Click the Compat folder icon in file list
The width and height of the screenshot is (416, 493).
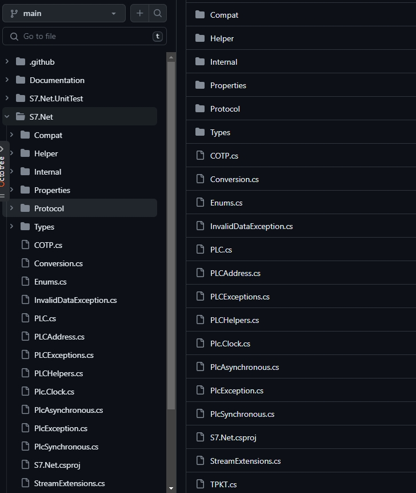[x=200, y=15]
